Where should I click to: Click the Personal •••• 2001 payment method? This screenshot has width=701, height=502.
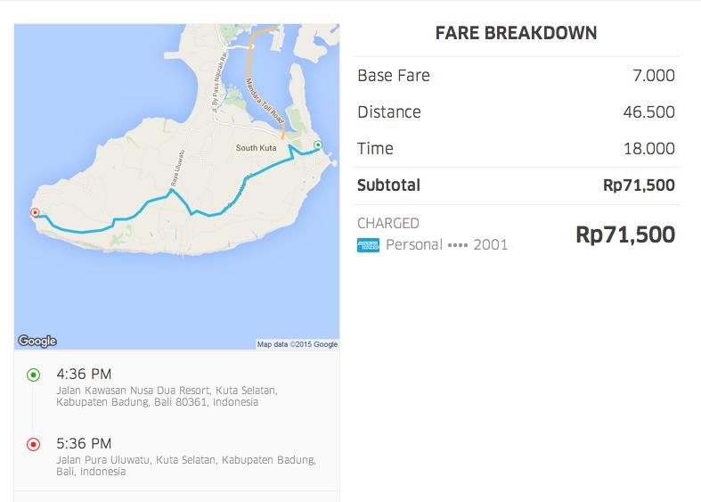point(445,244)
